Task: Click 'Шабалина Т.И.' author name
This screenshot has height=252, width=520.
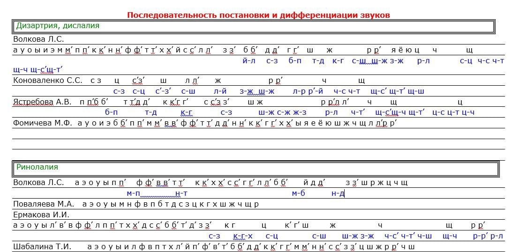Action: [42, 247]
